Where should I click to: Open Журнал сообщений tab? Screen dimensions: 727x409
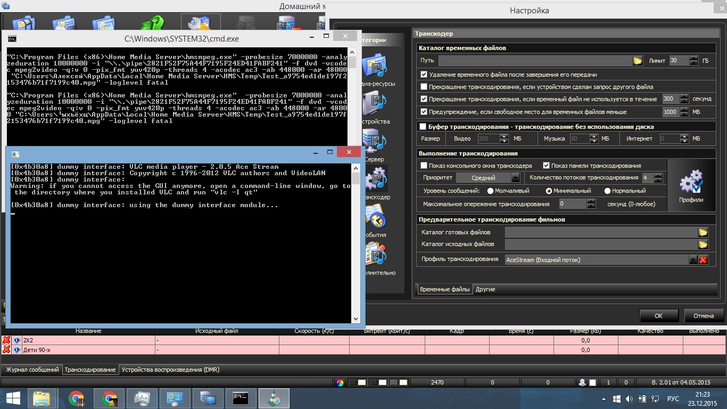point(32,370)
